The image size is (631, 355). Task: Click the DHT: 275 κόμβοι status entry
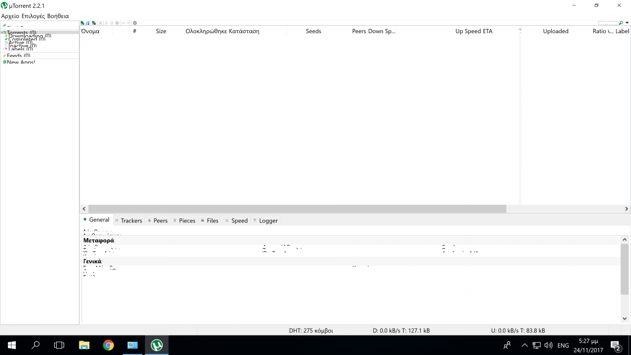(311, 331)
